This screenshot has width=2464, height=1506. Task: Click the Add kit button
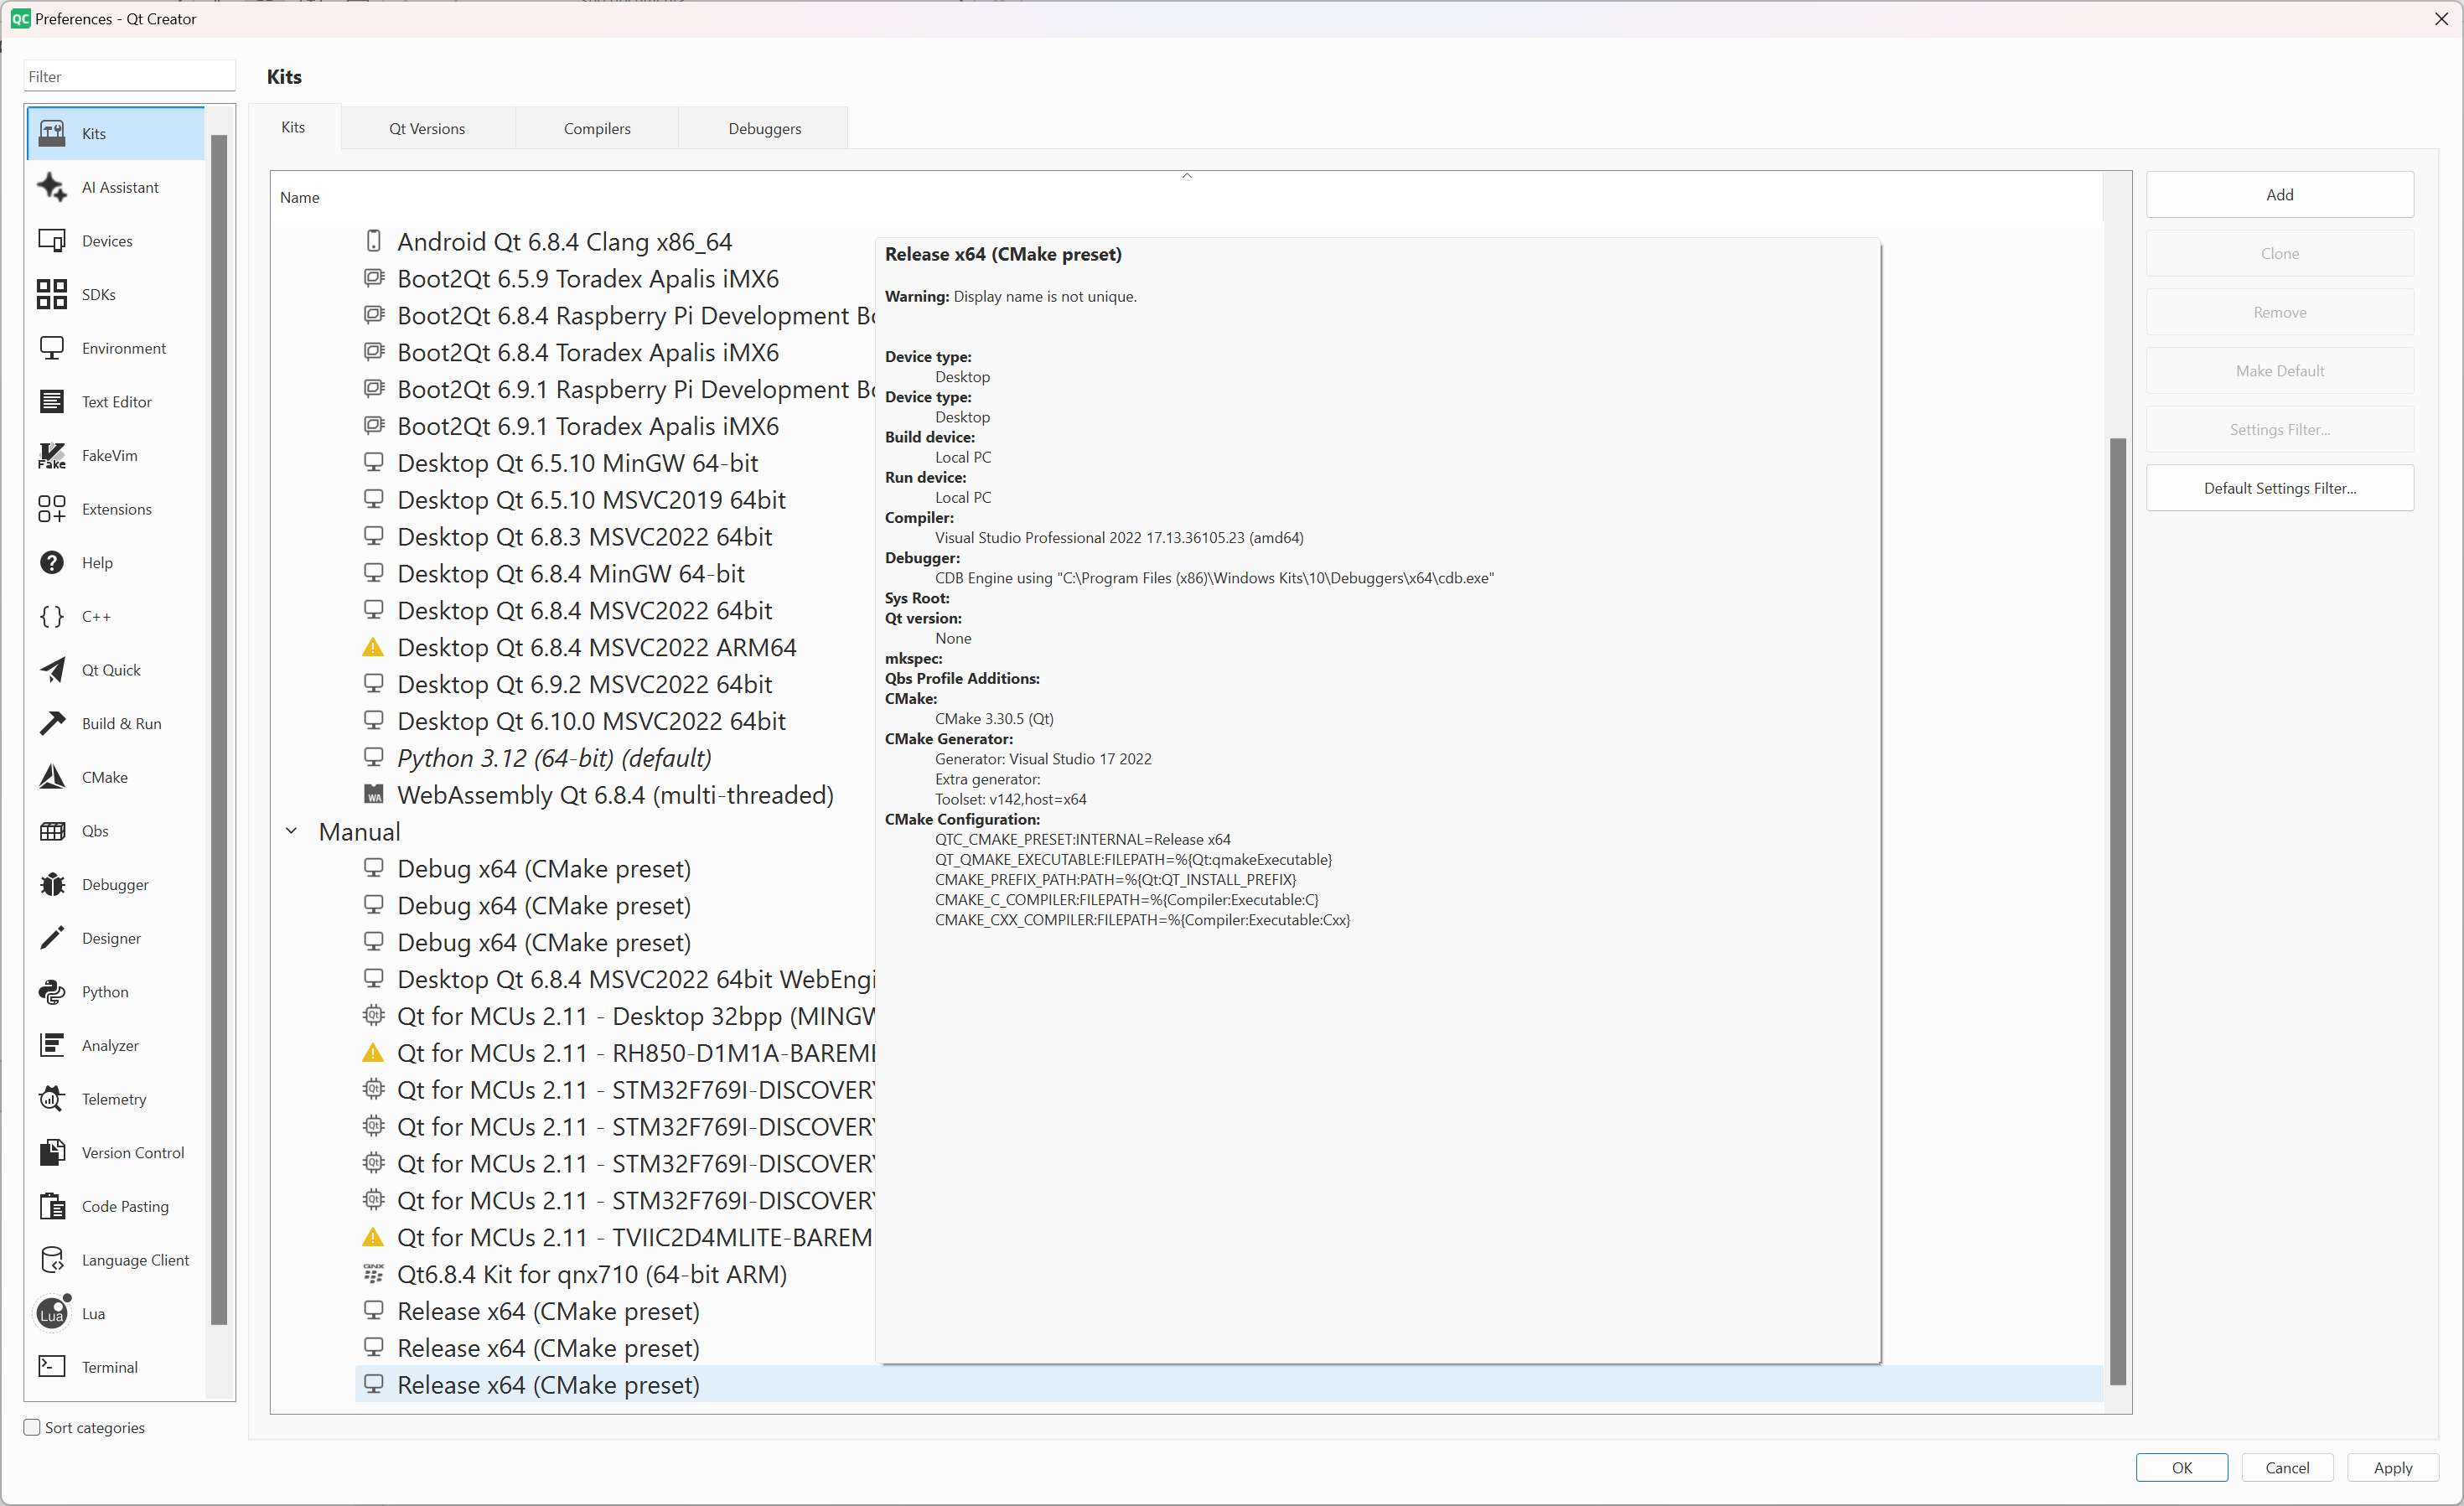click(2279, 195)
